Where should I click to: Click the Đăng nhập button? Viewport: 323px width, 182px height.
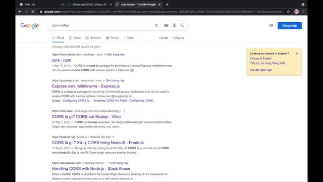point(290,26)
